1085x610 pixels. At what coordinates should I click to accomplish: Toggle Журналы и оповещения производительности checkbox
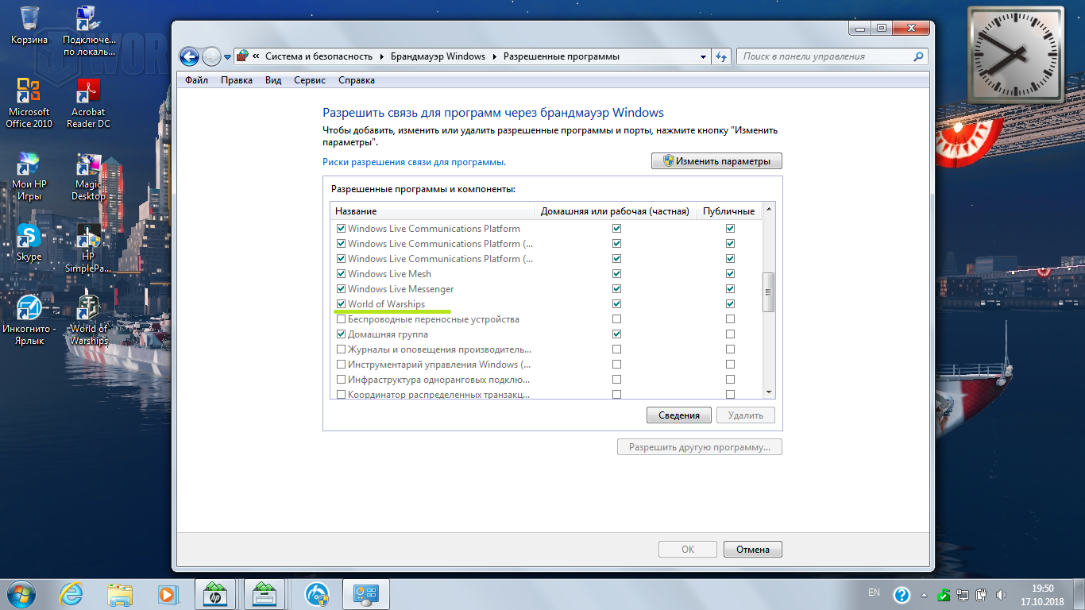341,349
